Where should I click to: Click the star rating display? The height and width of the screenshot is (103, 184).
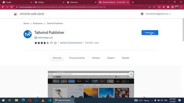click(42, 43)
